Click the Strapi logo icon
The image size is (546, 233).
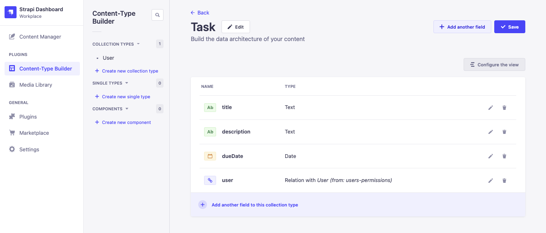point(10,12)
